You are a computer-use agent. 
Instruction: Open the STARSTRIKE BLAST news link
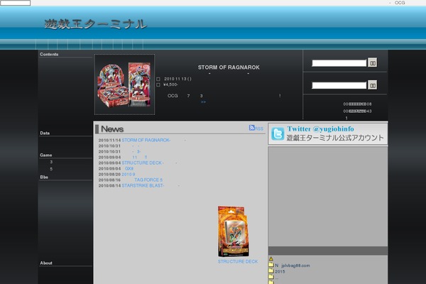click(x=143, y=185)
